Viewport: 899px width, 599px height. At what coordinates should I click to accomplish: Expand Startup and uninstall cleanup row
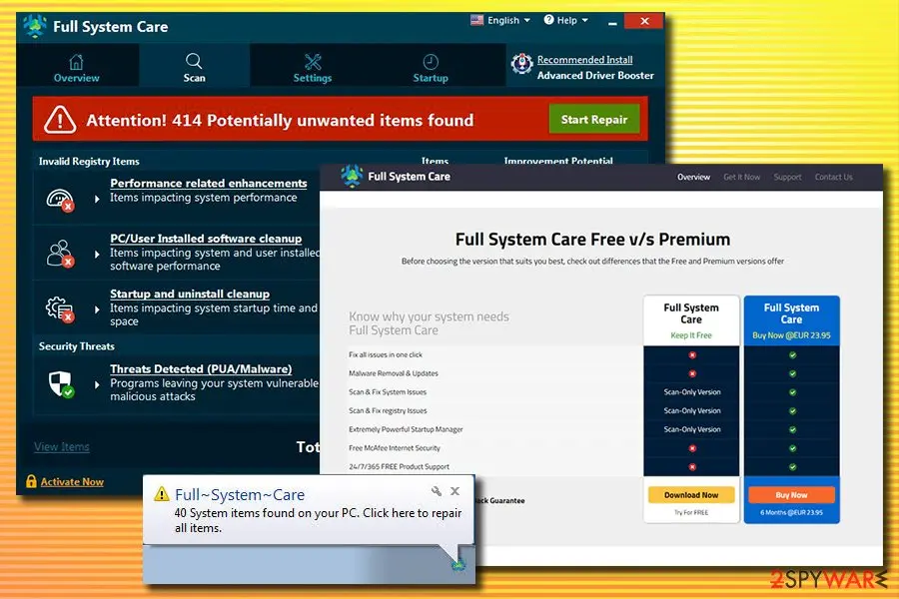tap(97, 309)
